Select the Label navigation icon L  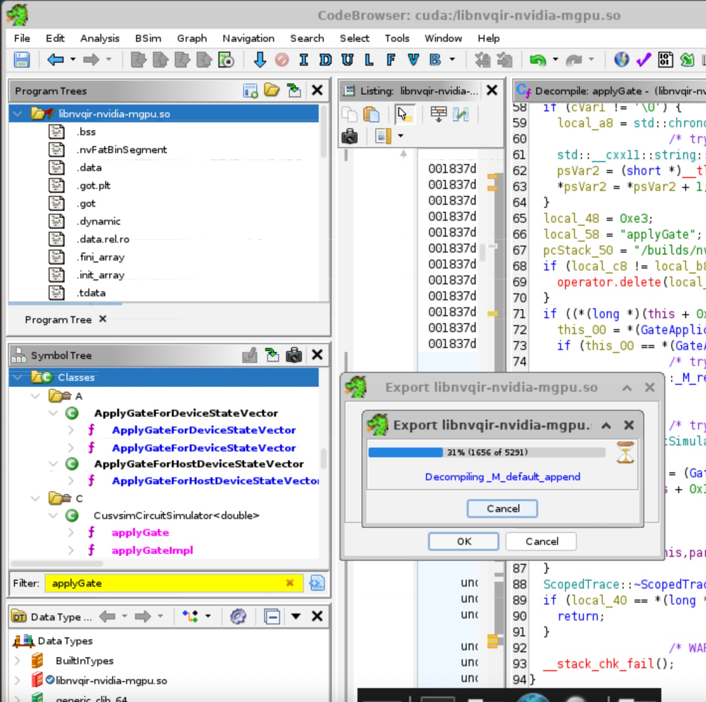coord(369,60)
